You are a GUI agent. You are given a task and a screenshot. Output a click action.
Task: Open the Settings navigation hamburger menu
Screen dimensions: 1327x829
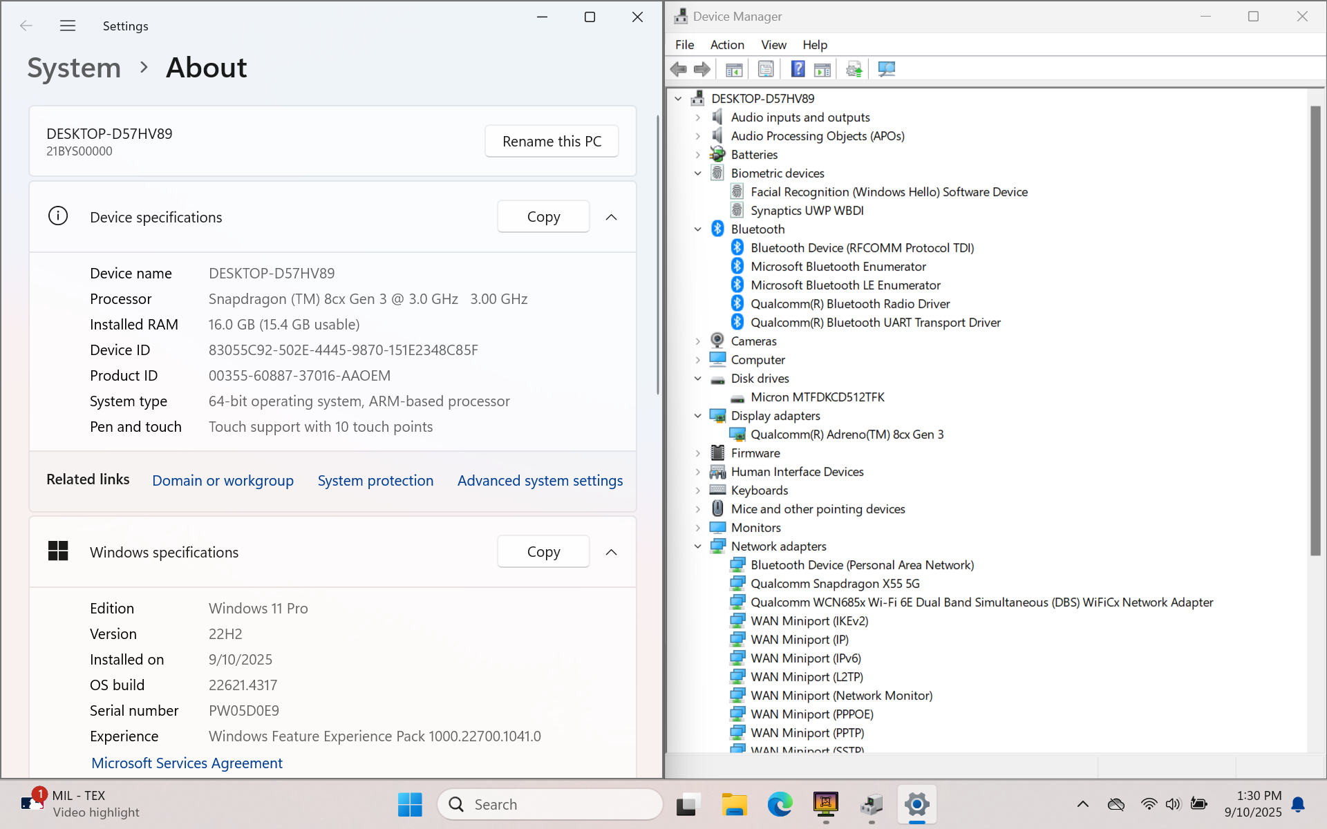click(x=68, y=26)
